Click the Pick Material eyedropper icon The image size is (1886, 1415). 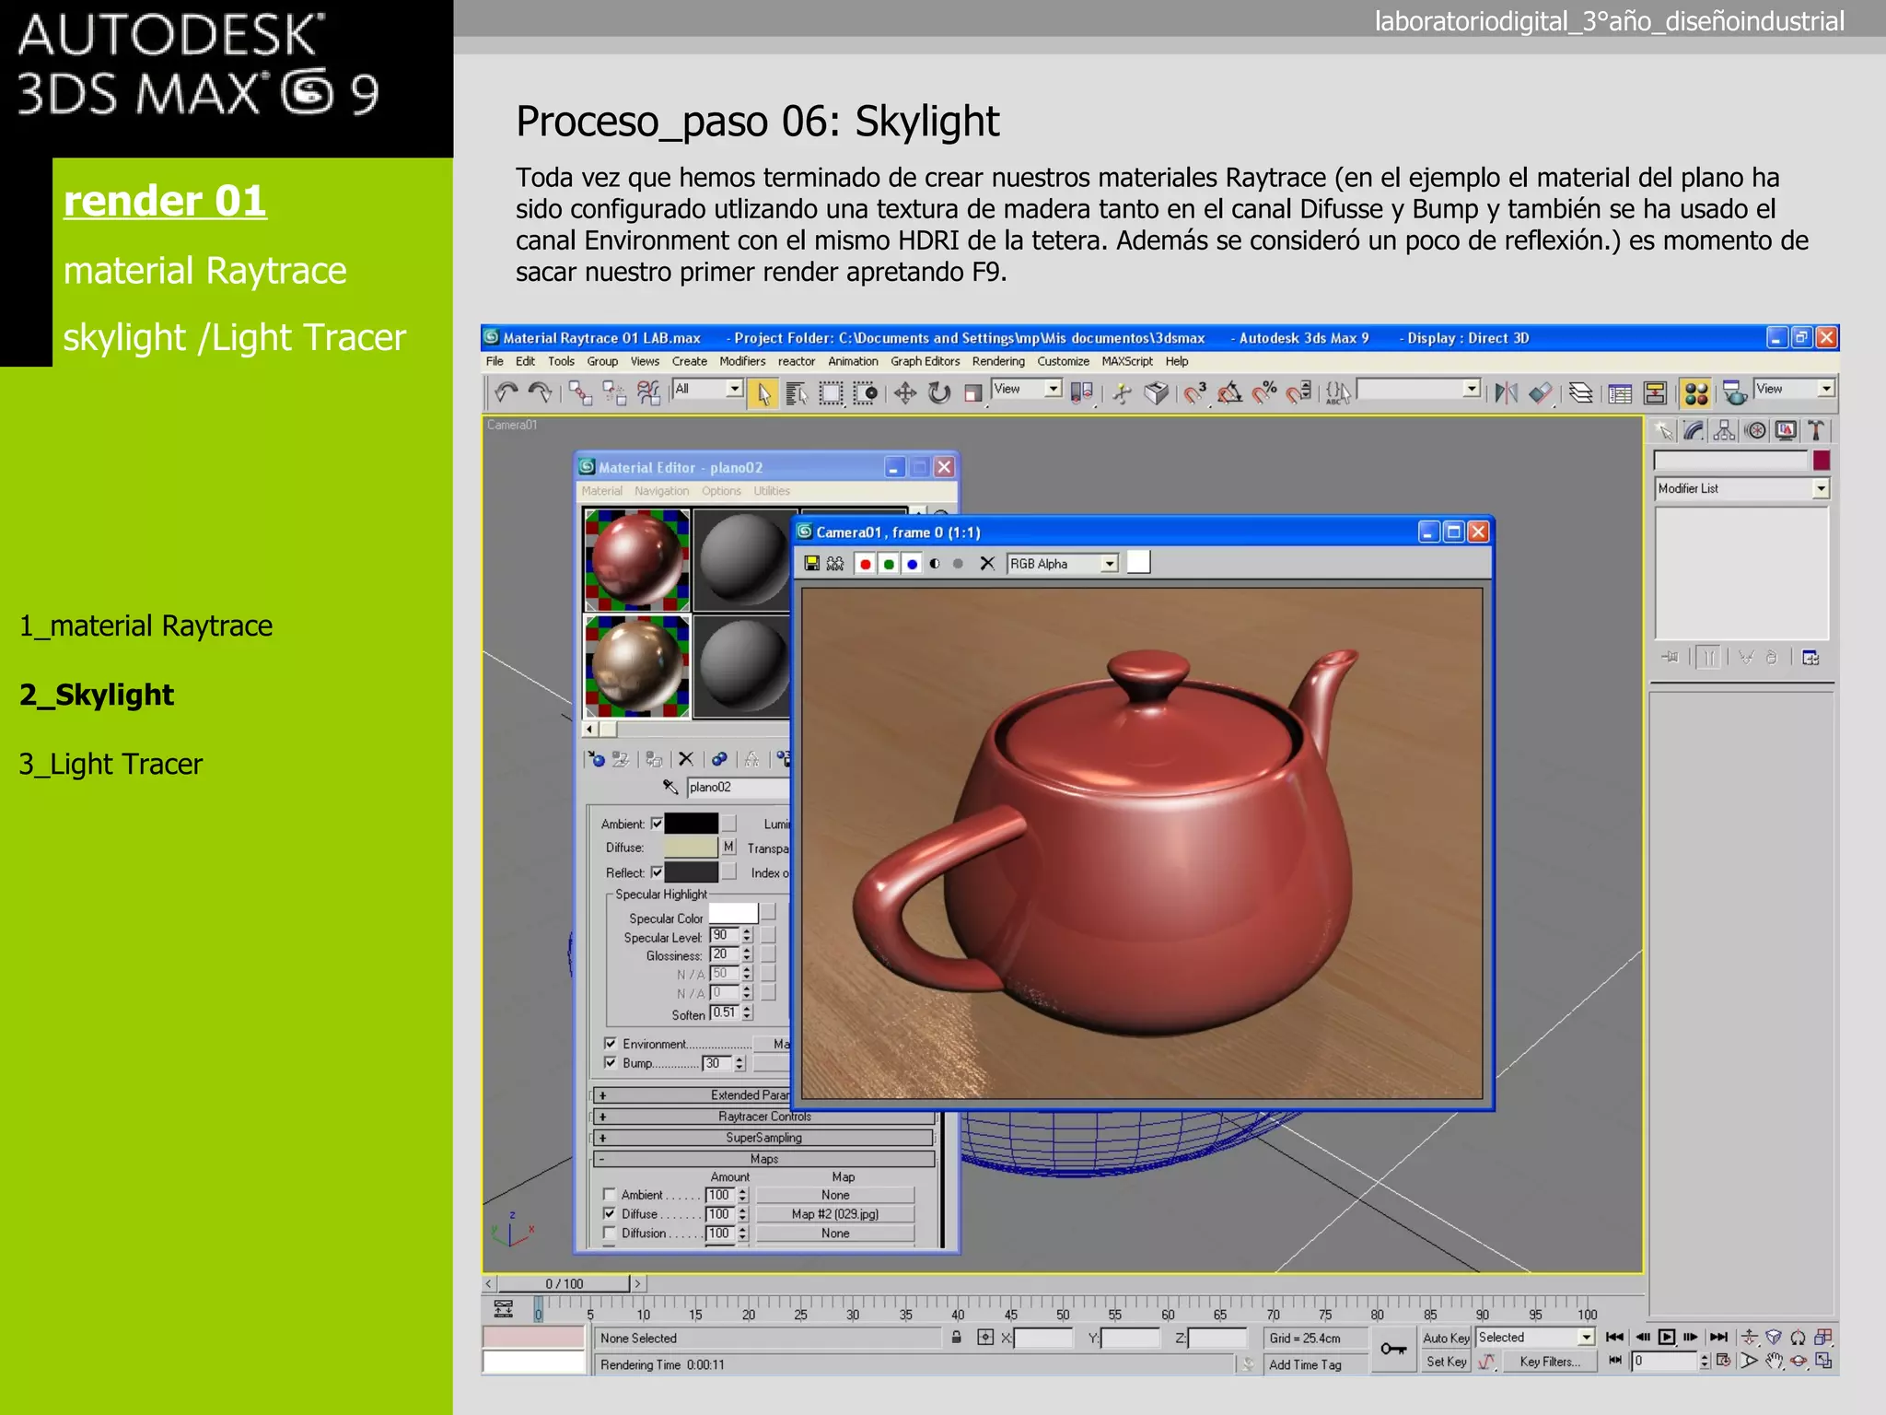pos(670,787)
